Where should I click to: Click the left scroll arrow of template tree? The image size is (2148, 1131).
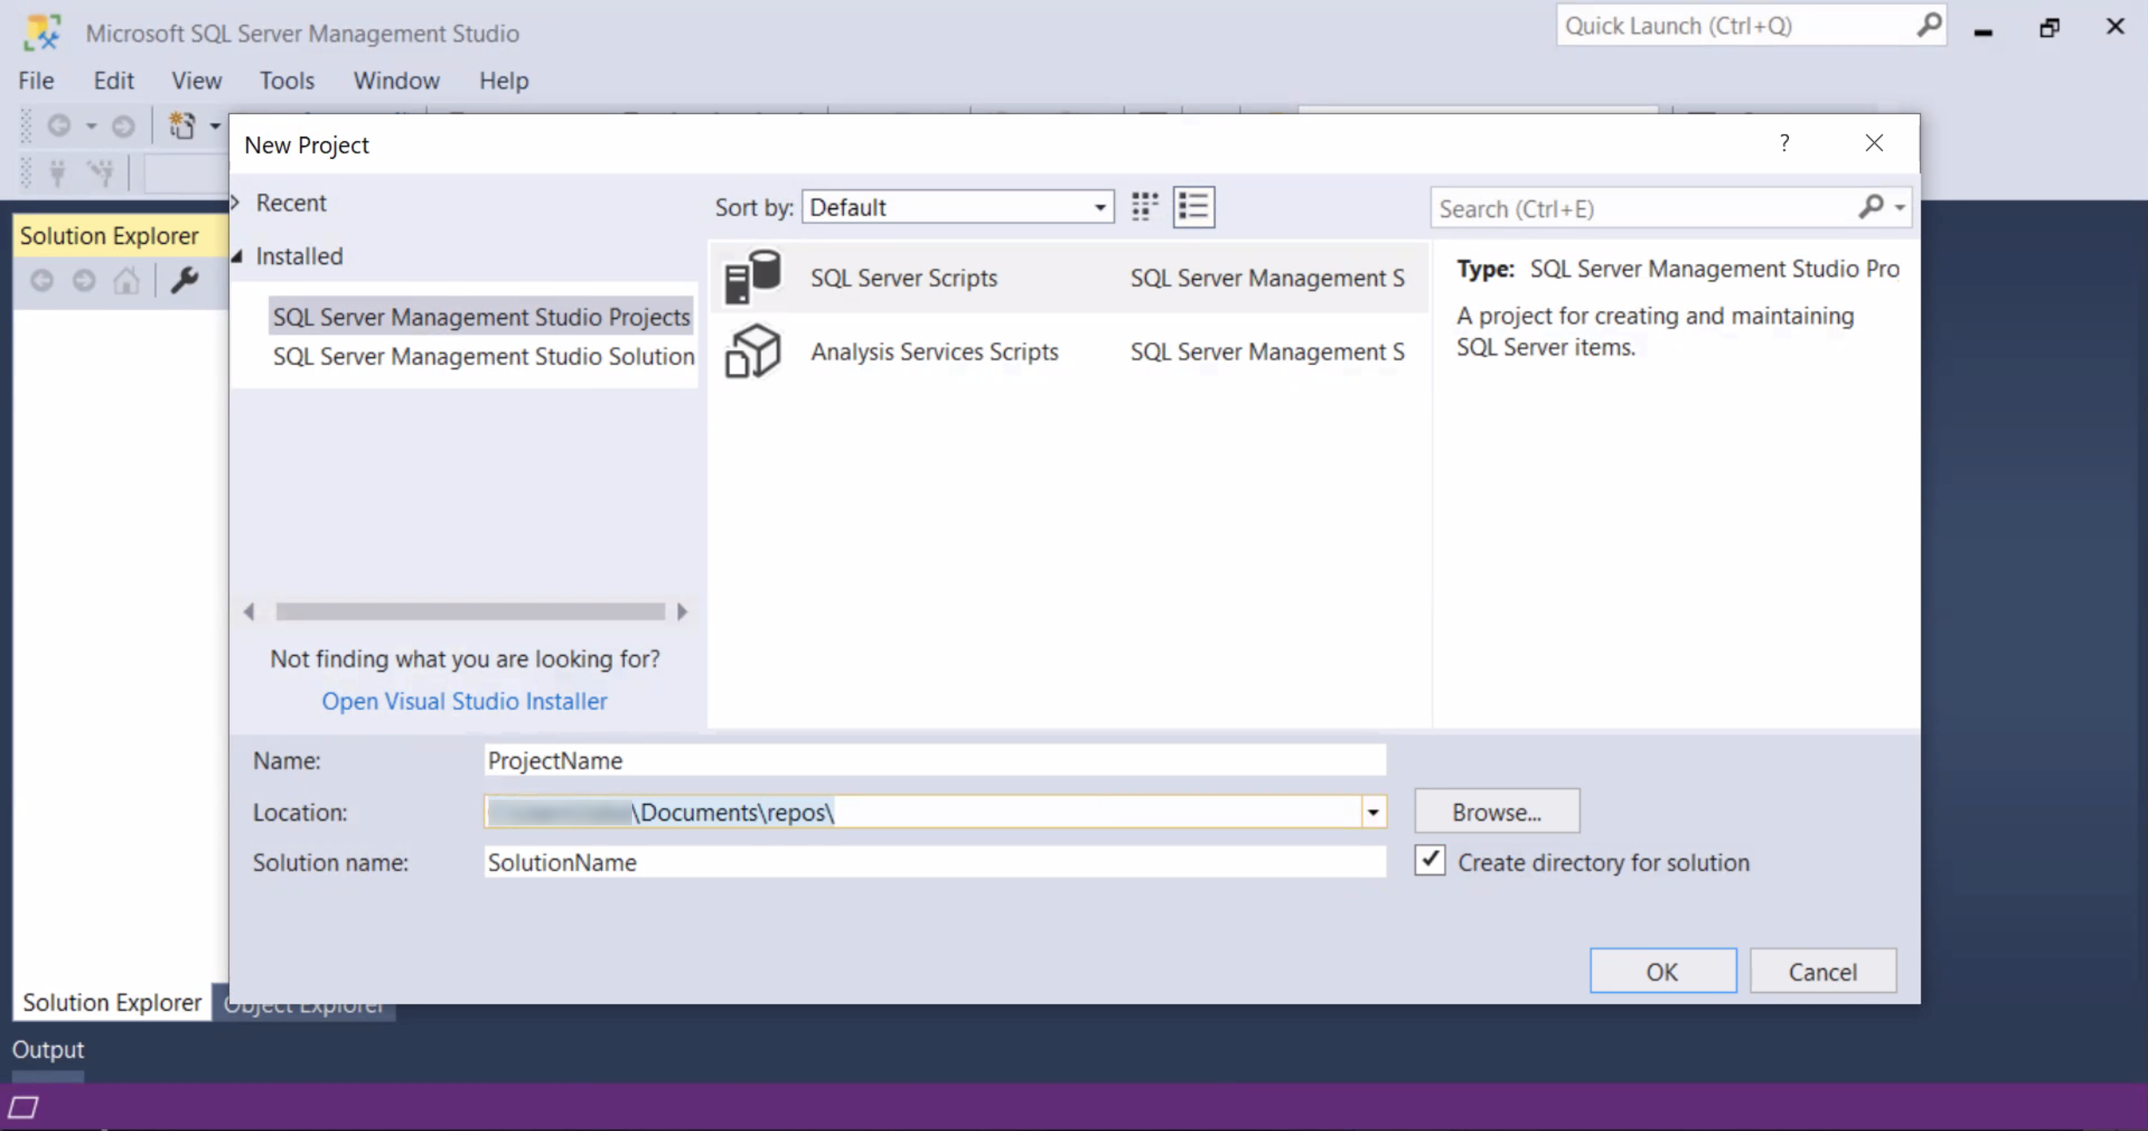pyautogui.click(x=248, y=612)
